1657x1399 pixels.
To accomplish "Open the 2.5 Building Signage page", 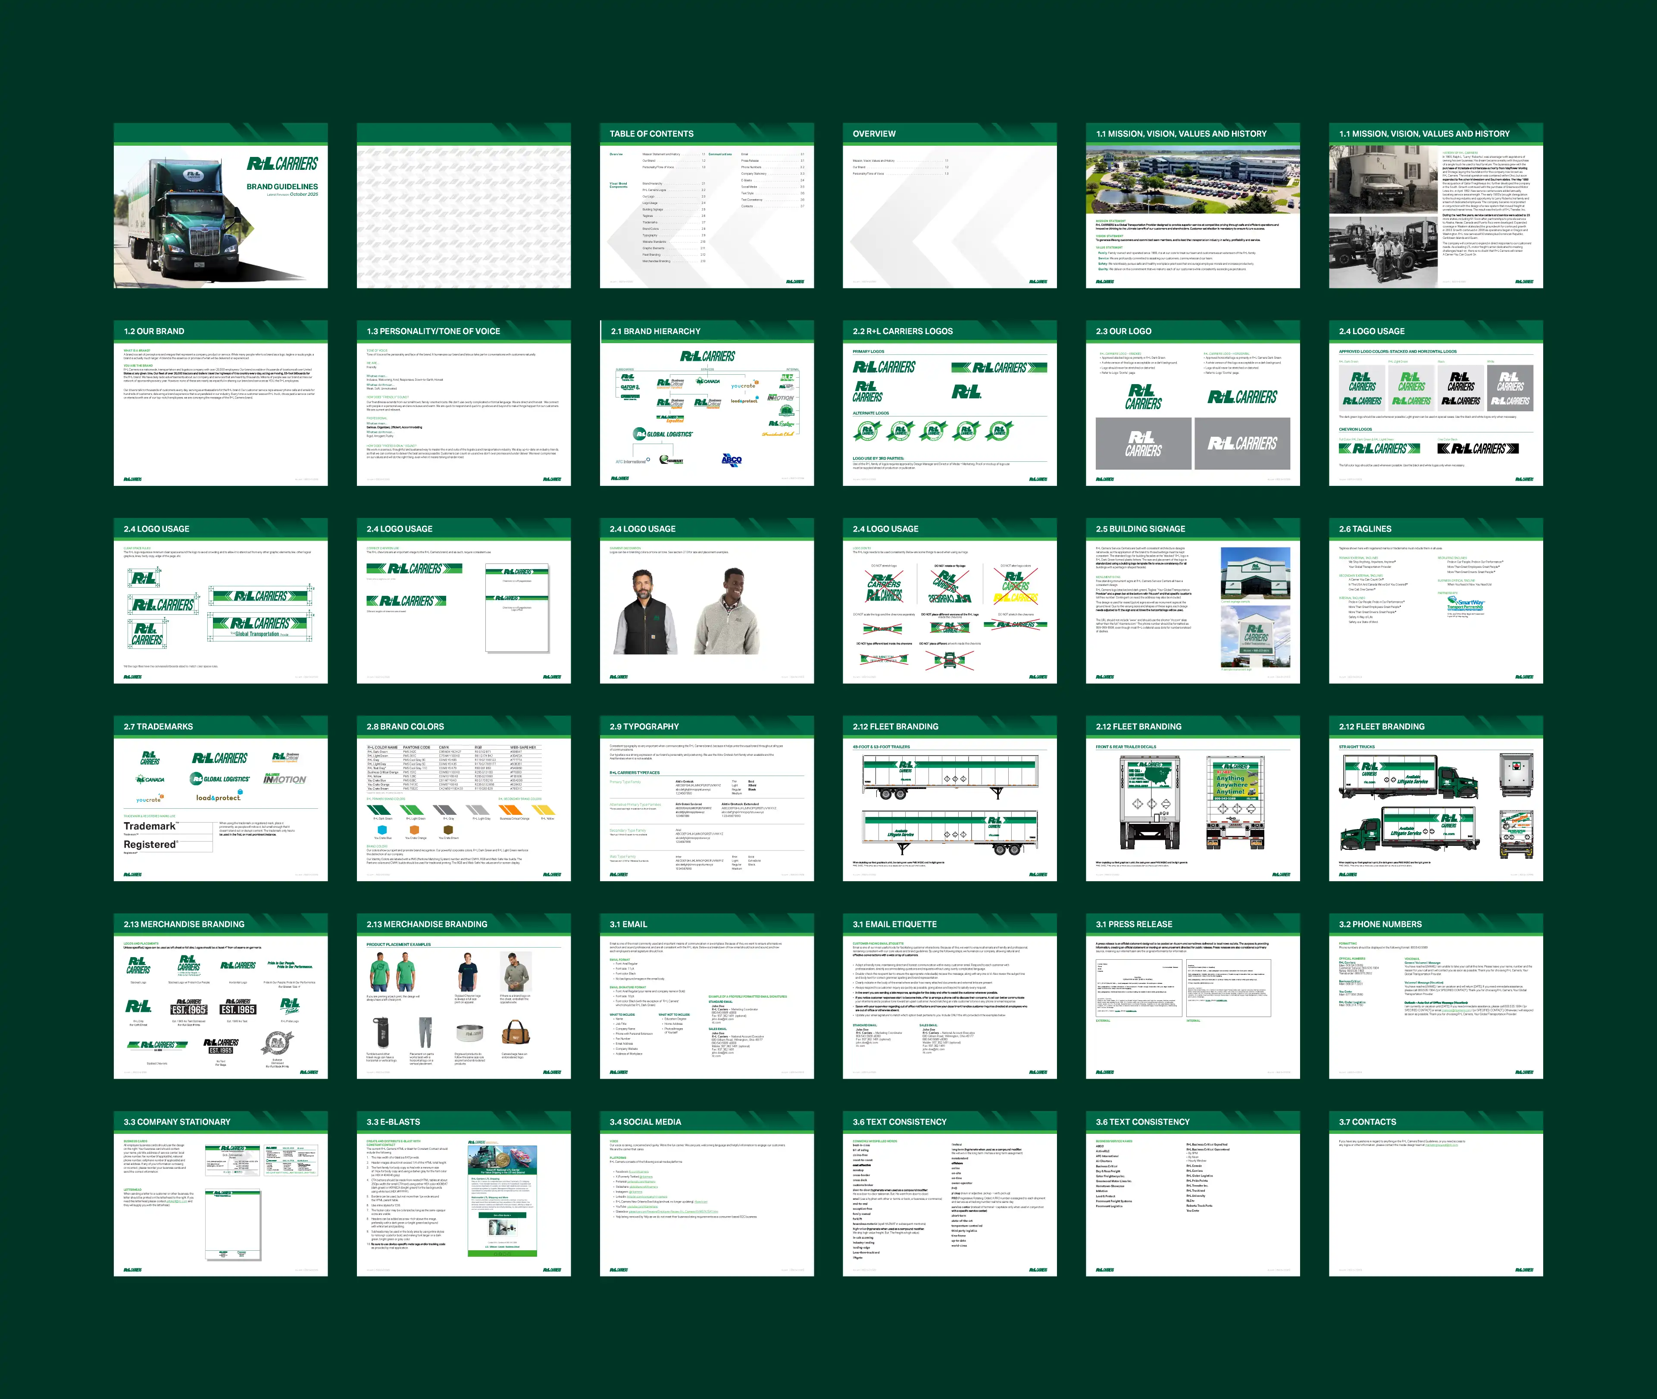I will point(1192,601).
